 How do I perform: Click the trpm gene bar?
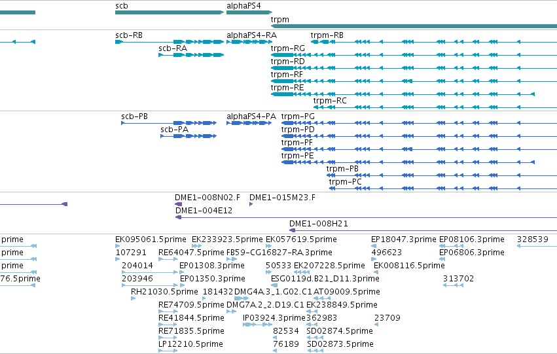point(414,26)
